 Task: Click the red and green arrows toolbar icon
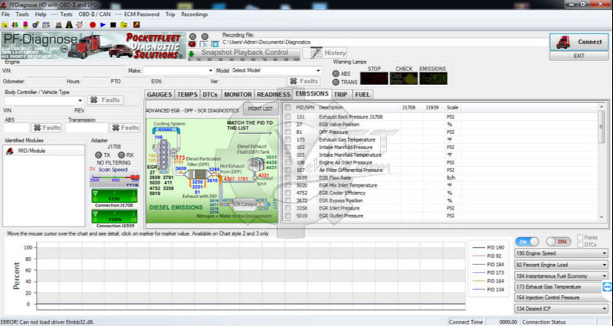(15, 25)
